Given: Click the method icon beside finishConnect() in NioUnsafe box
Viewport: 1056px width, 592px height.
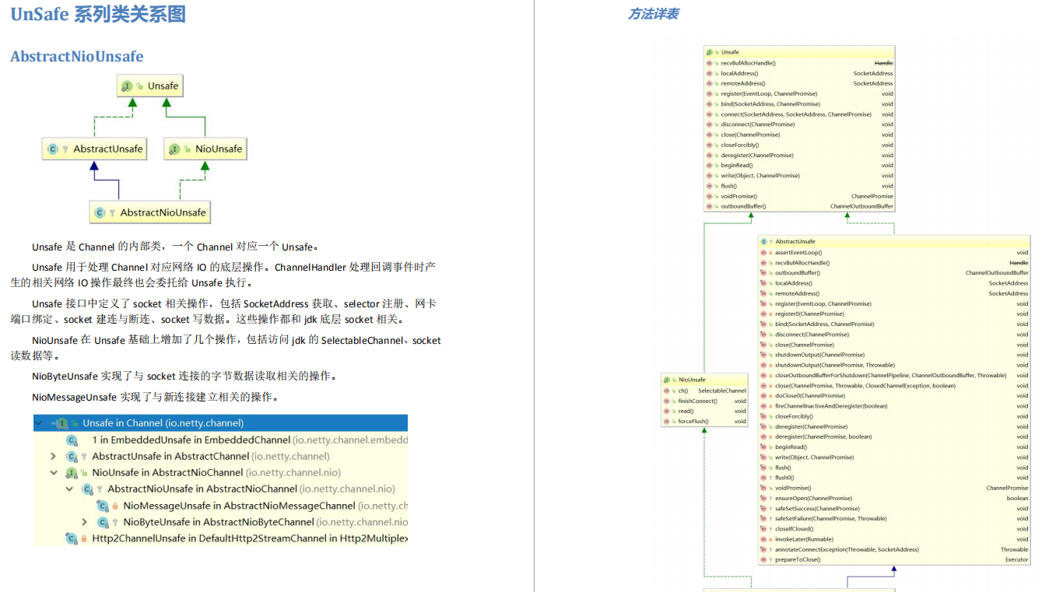Looking at the screenshot, I should coord(666,401).
